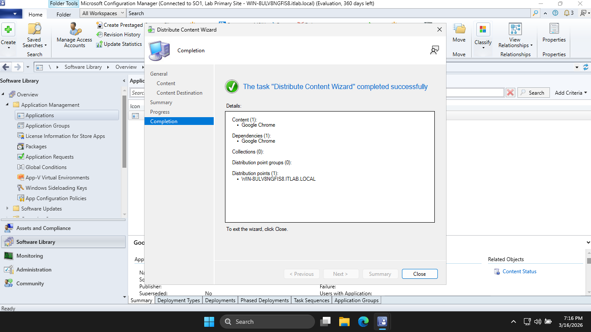The image size is (591, 332).
Task: Collapse the Application Management tree node
Action: (x=7, y=105)
